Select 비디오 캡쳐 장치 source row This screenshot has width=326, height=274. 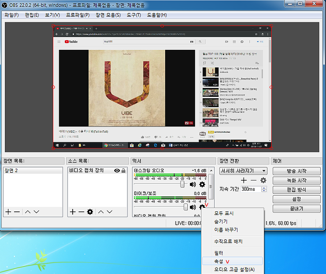[97, 170]
